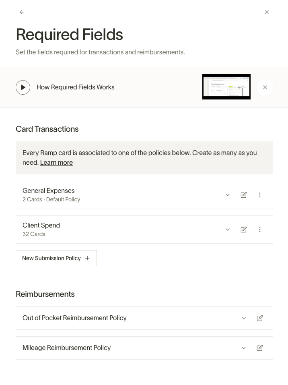The width and height of the screenshot is (288, 385).
Task: Expand the Client Spend policy
Action: (228, 230)
